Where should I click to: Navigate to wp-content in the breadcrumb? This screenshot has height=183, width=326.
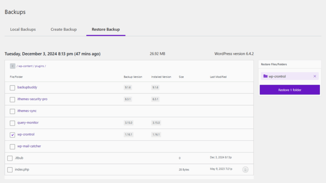pyautogui.click(x=25, y=66)
